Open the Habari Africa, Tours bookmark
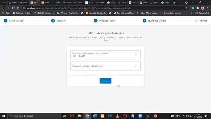Viewport: 211px width, 119px height. tap(147, 13)
